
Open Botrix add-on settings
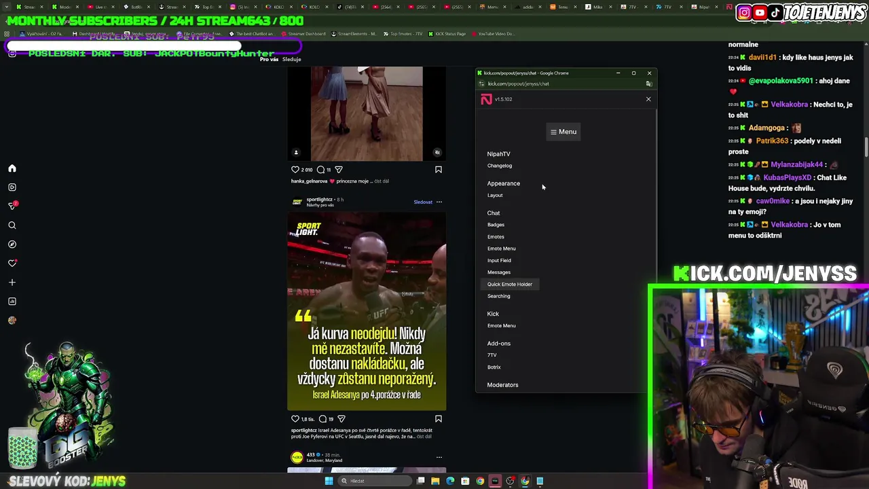pyautogui.click(x=494, y=367)
